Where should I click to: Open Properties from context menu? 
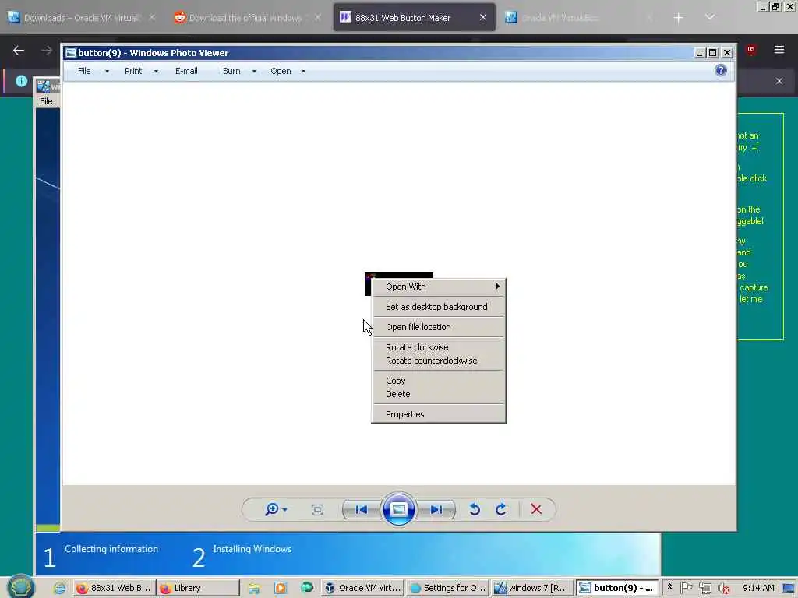(439, 414)
